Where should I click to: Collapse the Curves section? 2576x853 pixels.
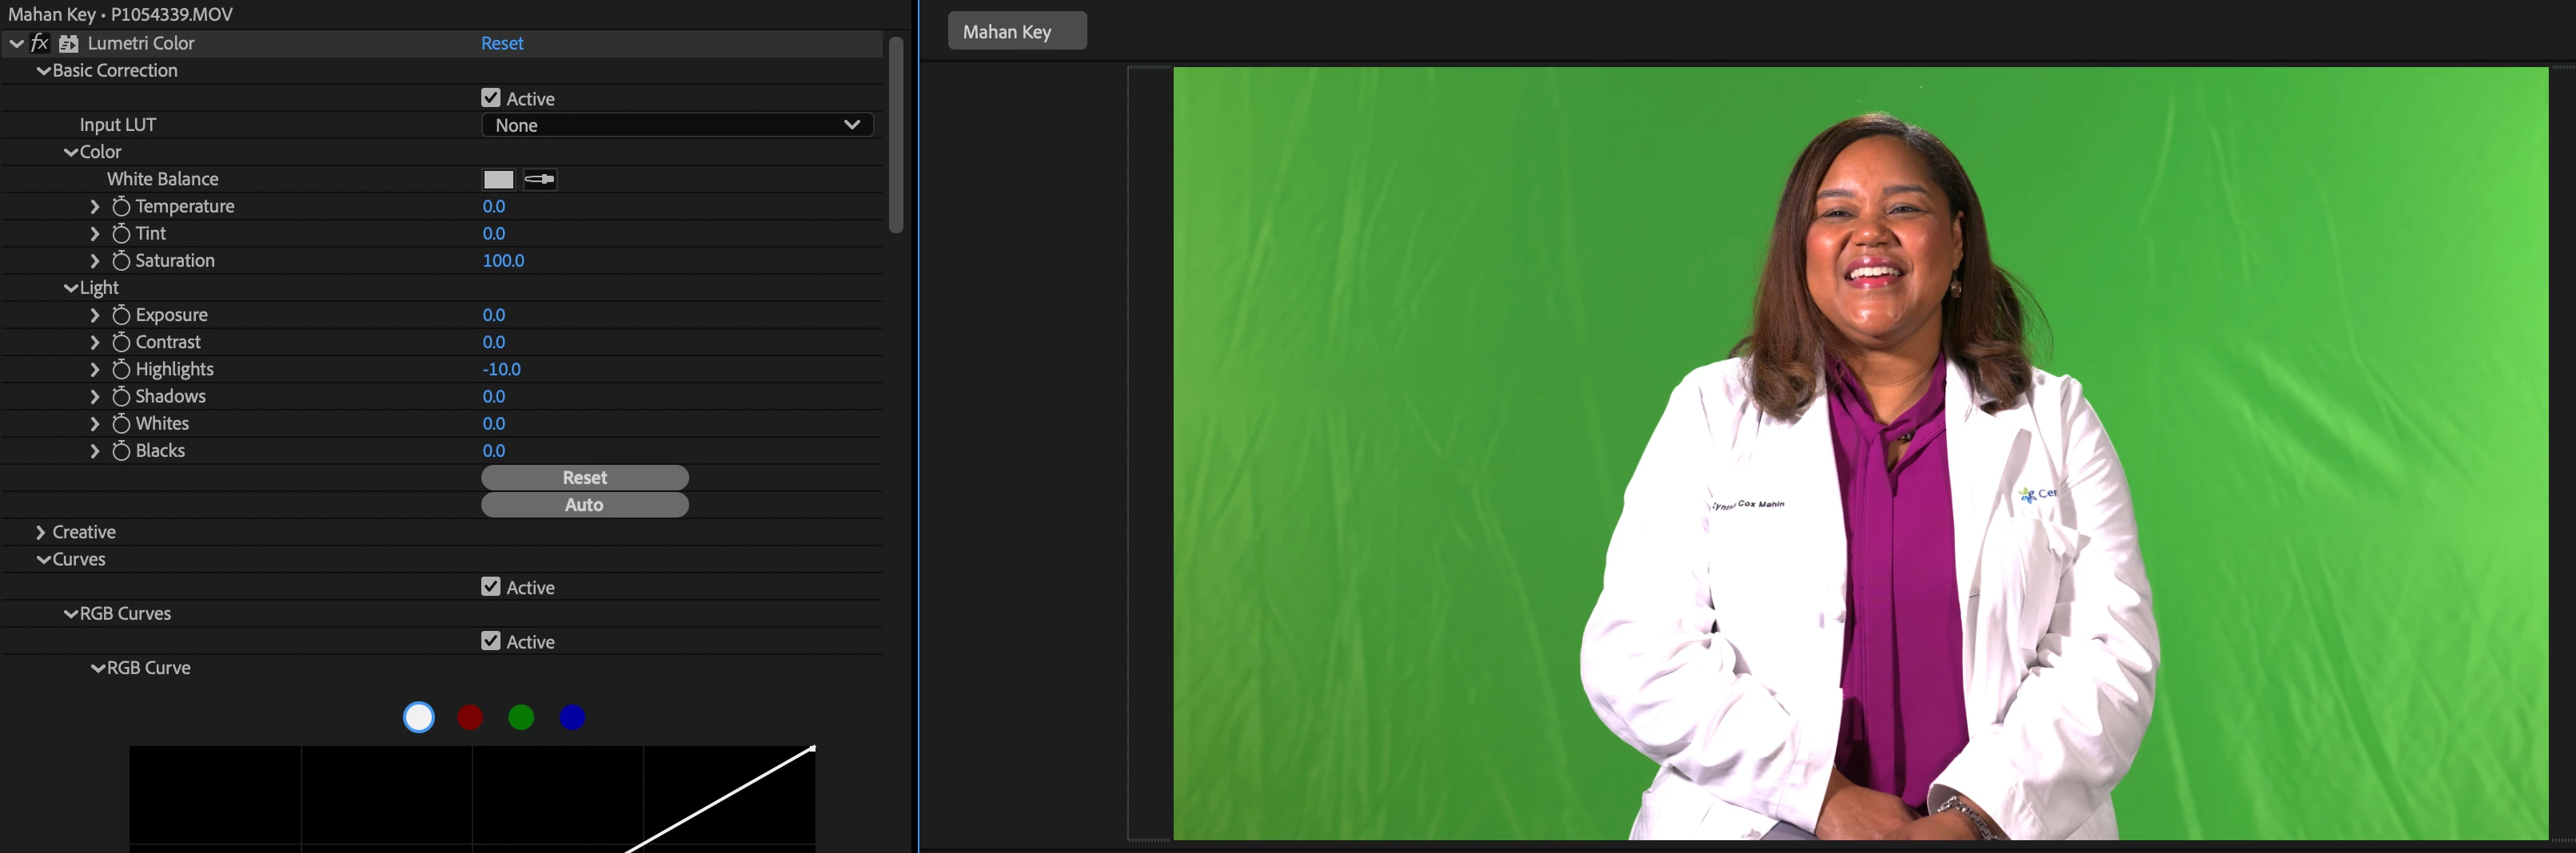point(43,559)
